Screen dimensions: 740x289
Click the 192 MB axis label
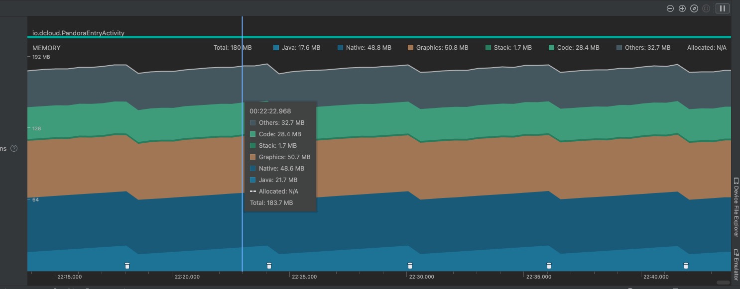point(41,57)
